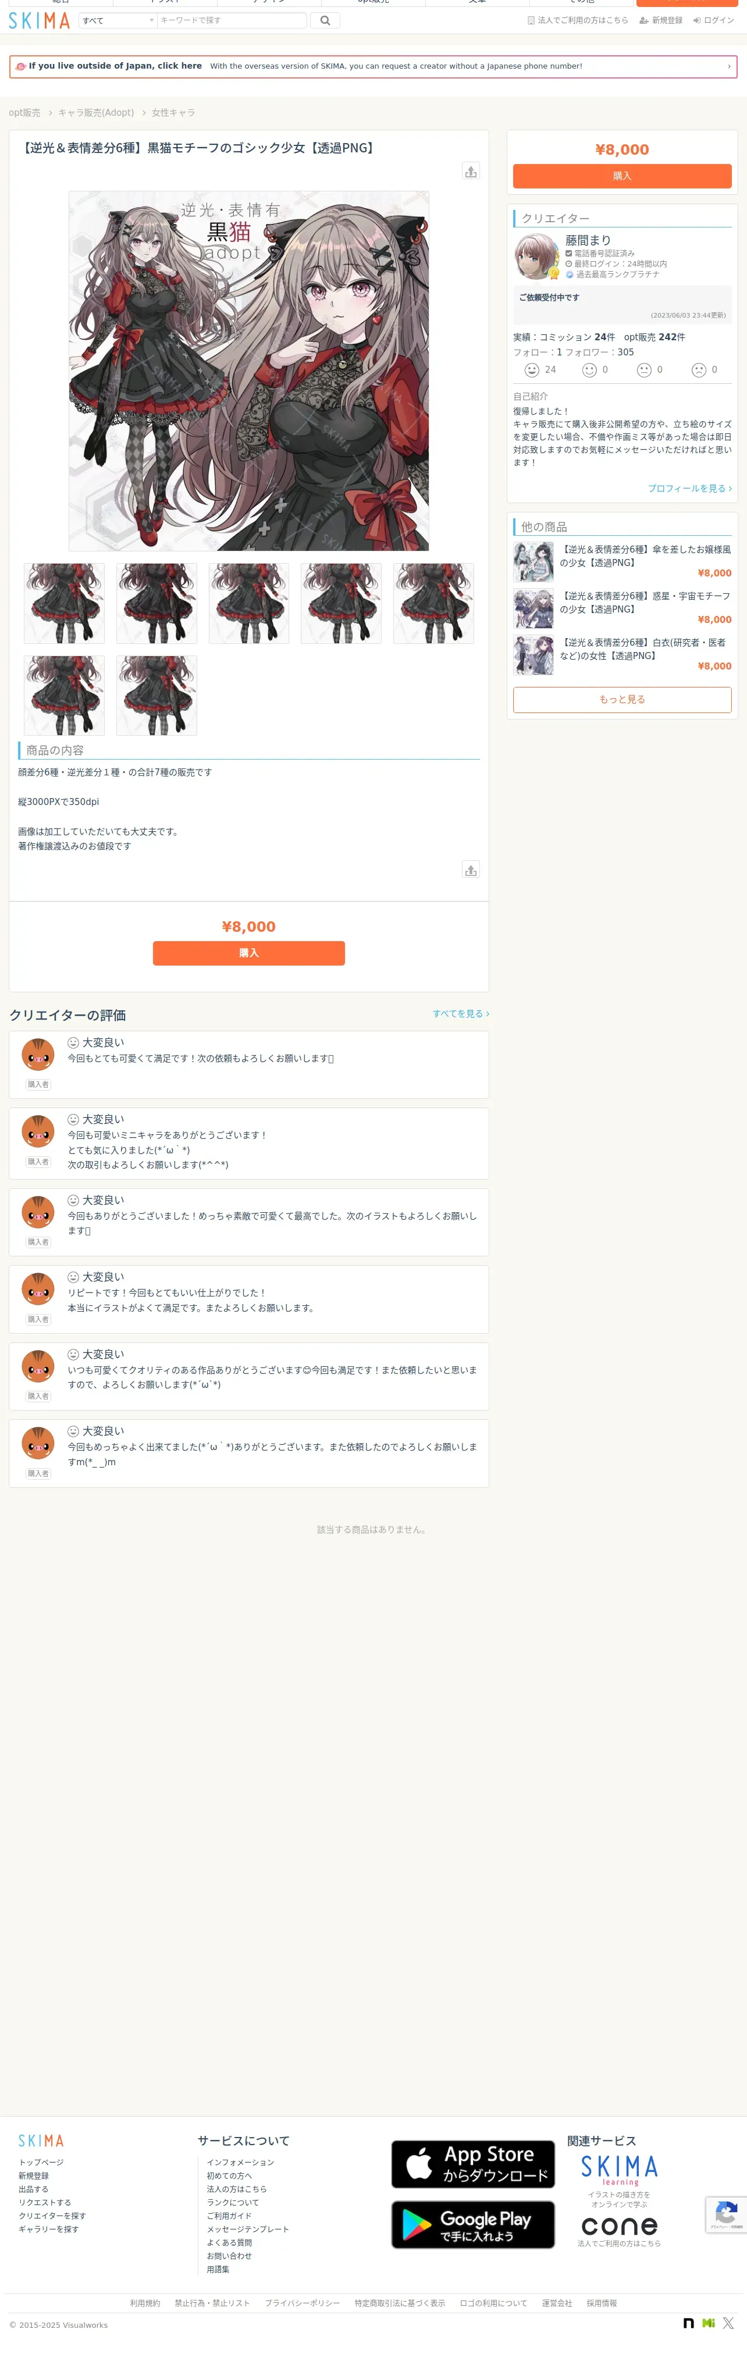Open 惑星・宇宙モチーフの少女 product listing
This screenshot has height=2372, width=747.
pyautogui.click(x=645, y=602)
